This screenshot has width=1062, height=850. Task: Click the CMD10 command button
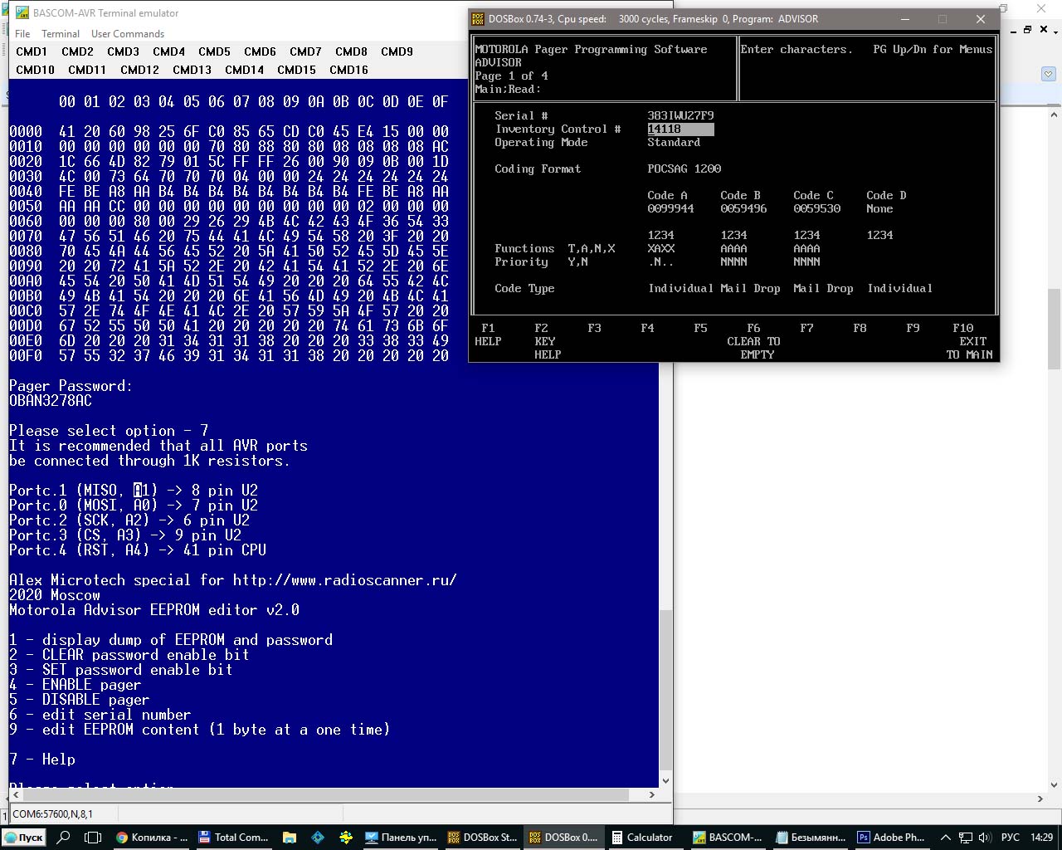tap(35, 70)
